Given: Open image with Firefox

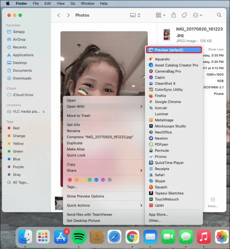Looking at the screenshot, I should 174,96.
